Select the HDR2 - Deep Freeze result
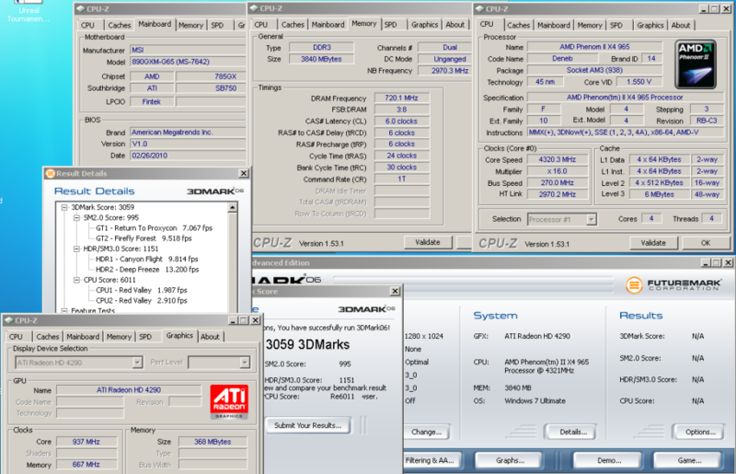The height and width of the screenshot is (474, 736). click(x=140, y=269)
